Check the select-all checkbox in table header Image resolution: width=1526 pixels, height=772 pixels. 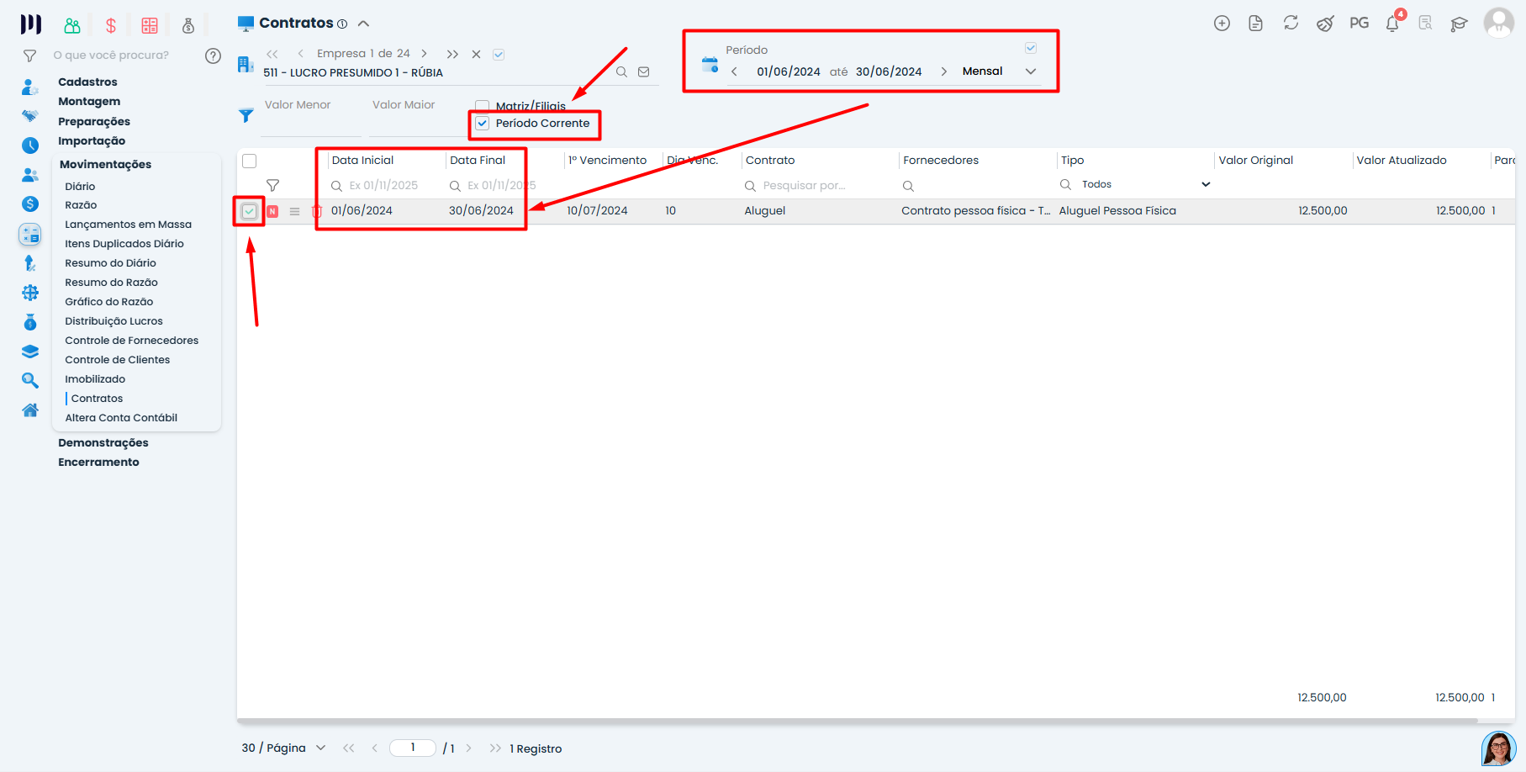pos(250,161)
